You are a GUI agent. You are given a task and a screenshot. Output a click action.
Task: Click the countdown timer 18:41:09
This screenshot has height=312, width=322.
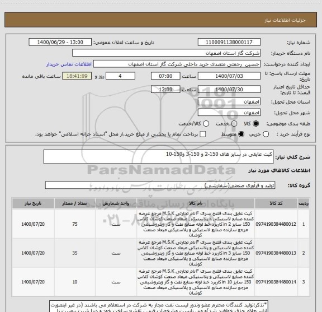77,76
